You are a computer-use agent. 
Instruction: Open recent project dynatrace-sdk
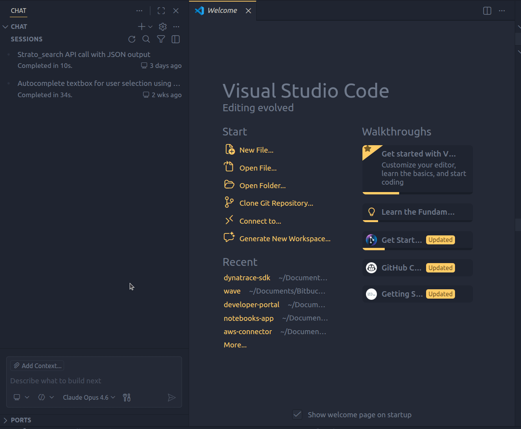[247, 278]
